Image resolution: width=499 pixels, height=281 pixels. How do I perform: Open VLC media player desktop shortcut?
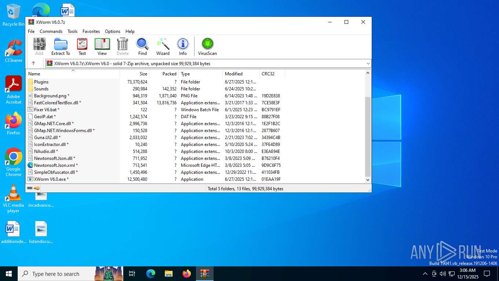(14, 199)
